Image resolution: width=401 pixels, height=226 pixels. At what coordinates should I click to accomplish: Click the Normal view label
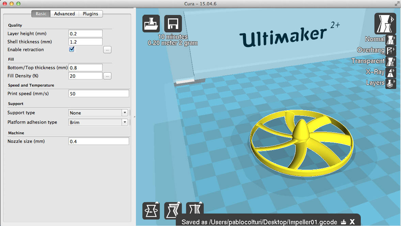pos(375,39)
